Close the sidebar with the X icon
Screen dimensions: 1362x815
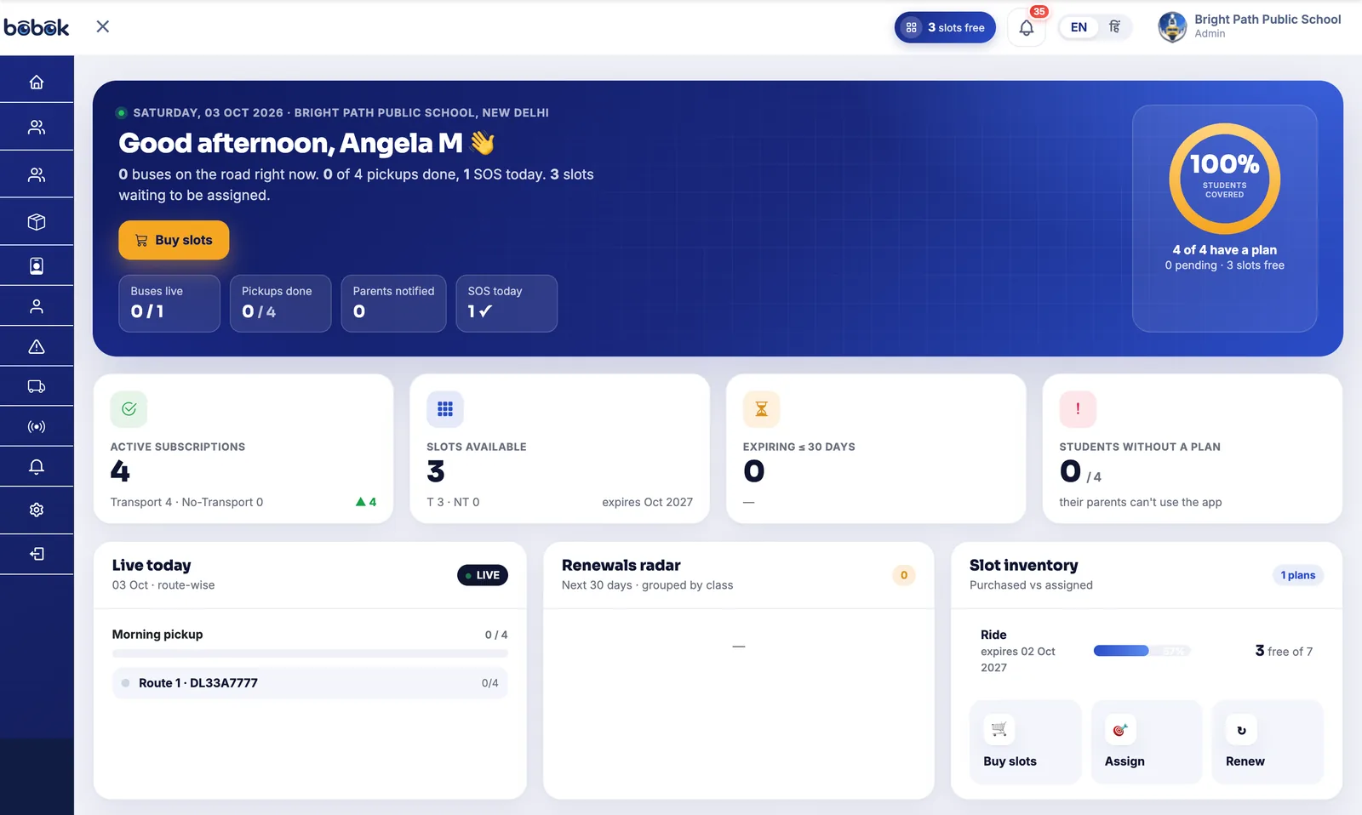[103, 26]
